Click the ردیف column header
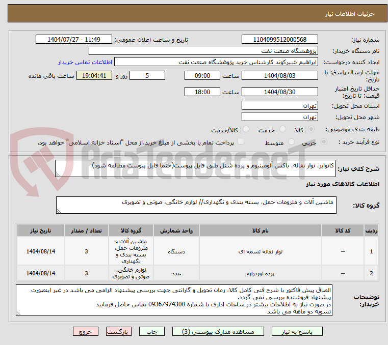 pyautogui.click(x=371, y=231)
